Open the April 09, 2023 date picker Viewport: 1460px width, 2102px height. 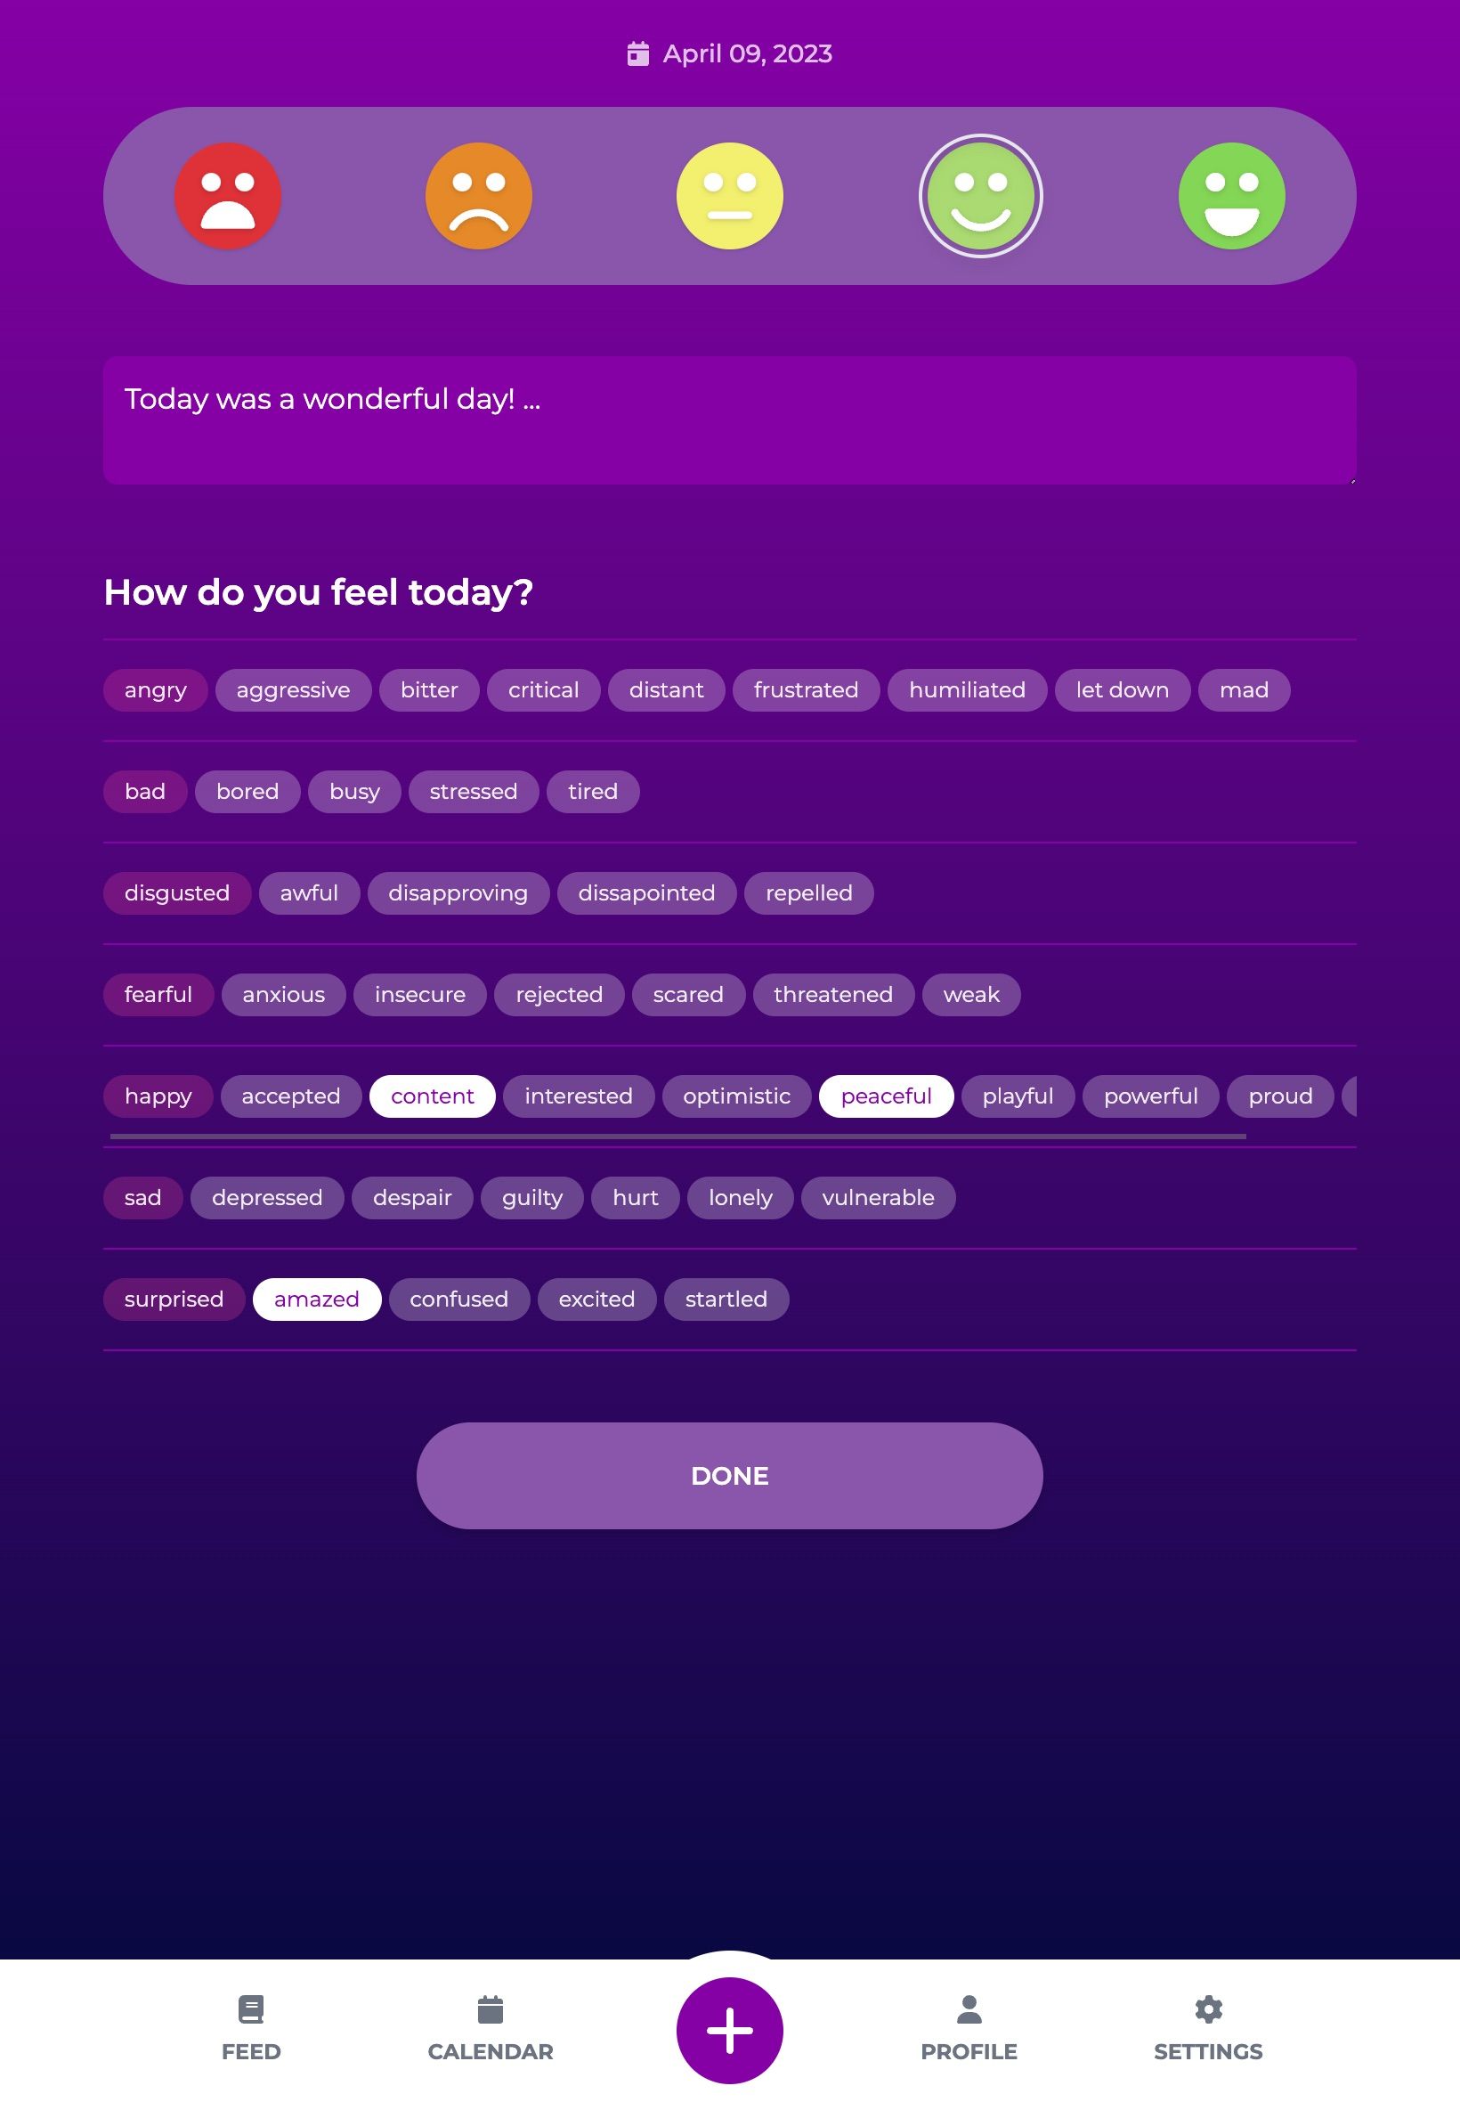pos(746,54)
